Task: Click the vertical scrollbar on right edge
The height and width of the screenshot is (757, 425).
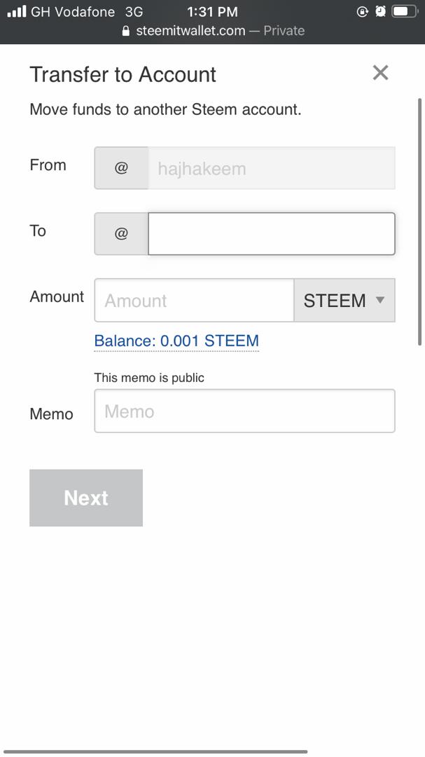Action: tap(419, 221)
